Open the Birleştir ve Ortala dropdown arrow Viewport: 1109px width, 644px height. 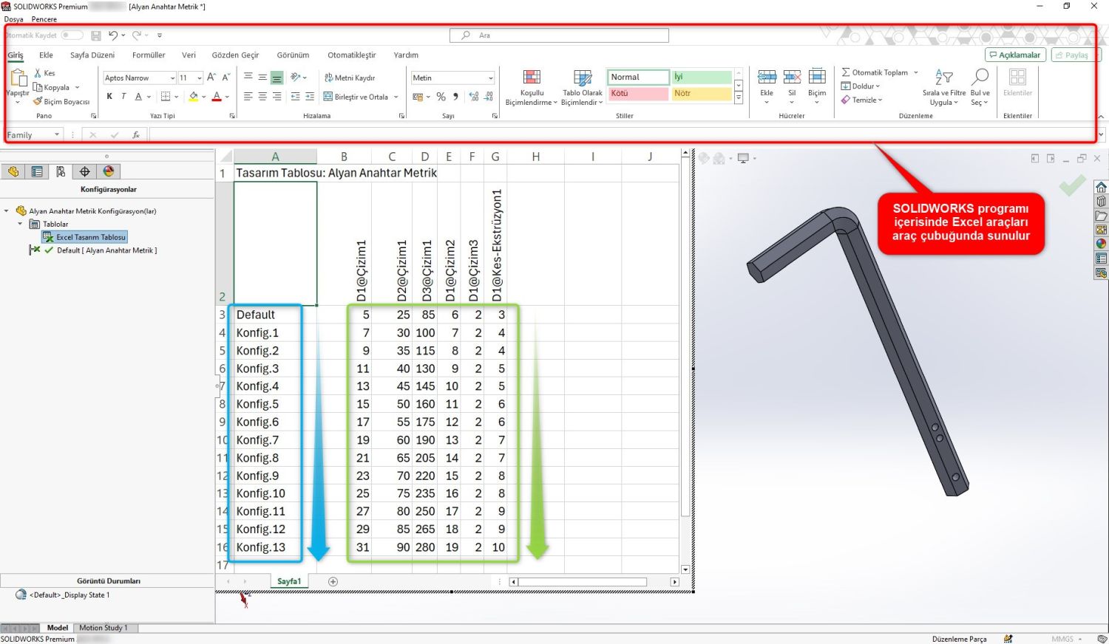pyautogui.click(x=396, y=97)
